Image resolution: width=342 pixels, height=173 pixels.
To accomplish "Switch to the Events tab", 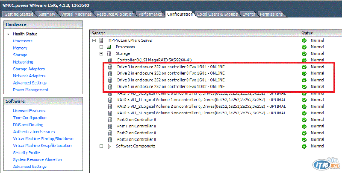I will pyautogui.click(x=249, y=14).
